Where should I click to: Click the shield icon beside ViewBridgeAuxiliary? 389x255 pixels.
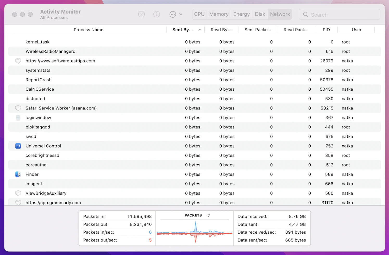18,193
